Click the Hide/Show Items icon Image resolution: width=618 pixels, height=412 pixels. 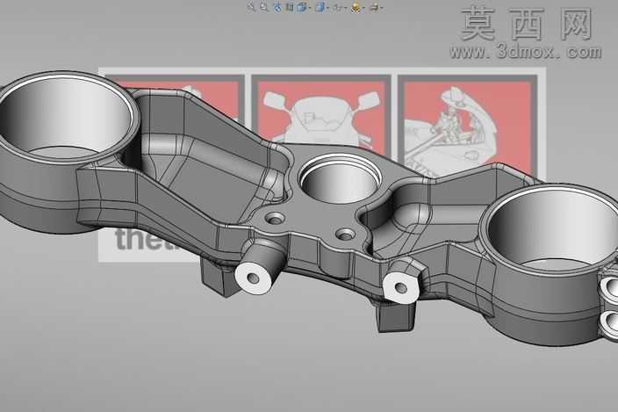coord(338,7)
